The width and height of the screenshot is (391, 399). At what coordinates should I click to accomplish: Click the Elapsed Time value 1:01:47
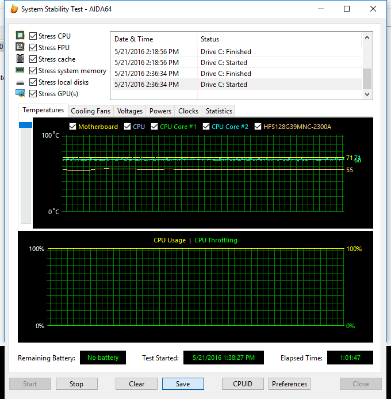[x=350, y=358]
